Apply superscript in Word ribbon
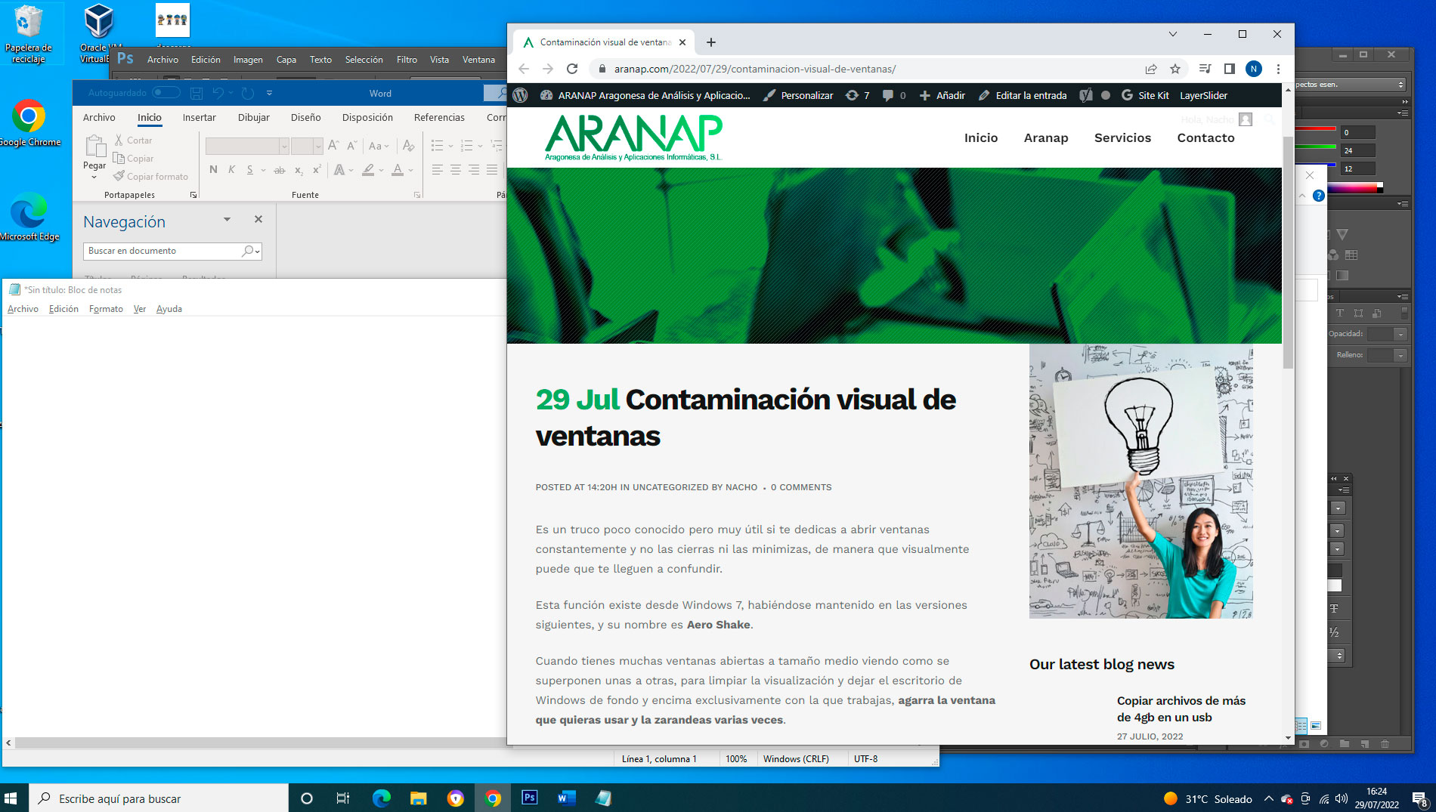1436x812 pixels. (317, 170)
